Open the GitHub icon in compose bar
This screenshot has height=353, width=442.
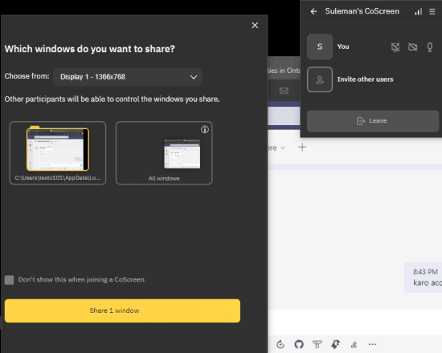click(x=299, y=344)
